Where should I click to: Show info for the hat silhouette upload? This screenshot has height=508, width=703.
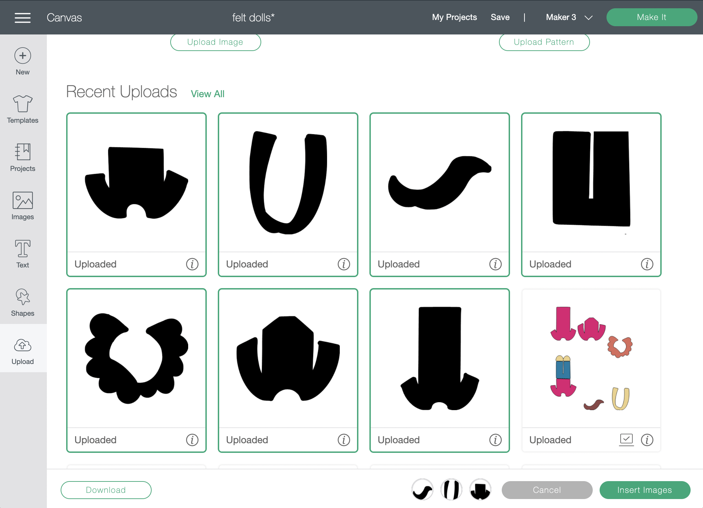192,264
